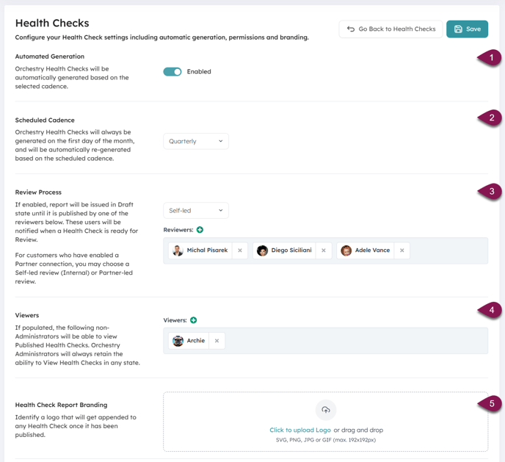The width and height of the screenshot is (505, 462).
Task: Open the Quarterly cadence dropdown
Action: click(x=195, y=141)
